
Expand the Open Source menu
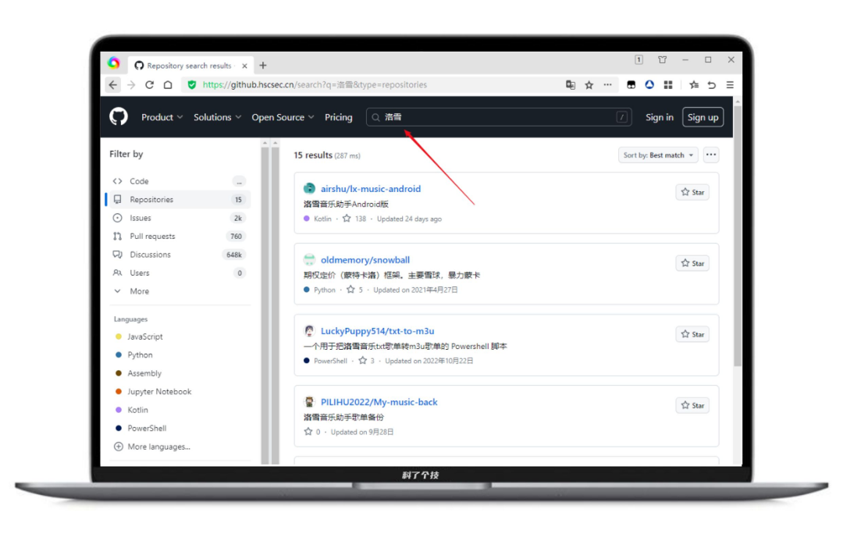pyautogui.click(x=283, y=117)
